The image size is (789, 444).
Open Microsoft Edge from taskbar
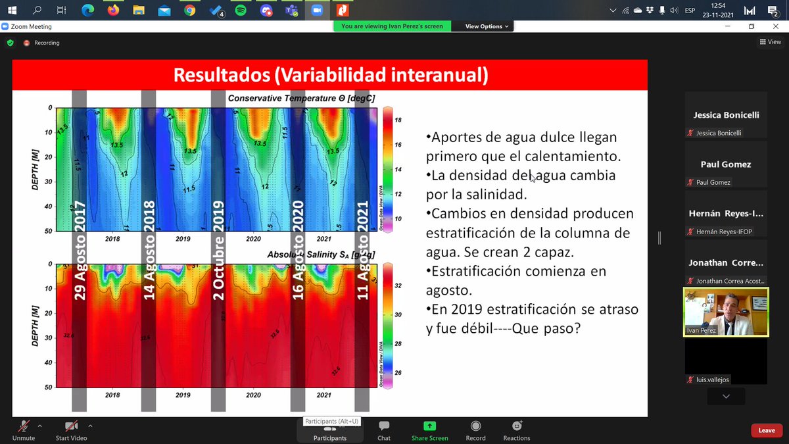(87, 10)
